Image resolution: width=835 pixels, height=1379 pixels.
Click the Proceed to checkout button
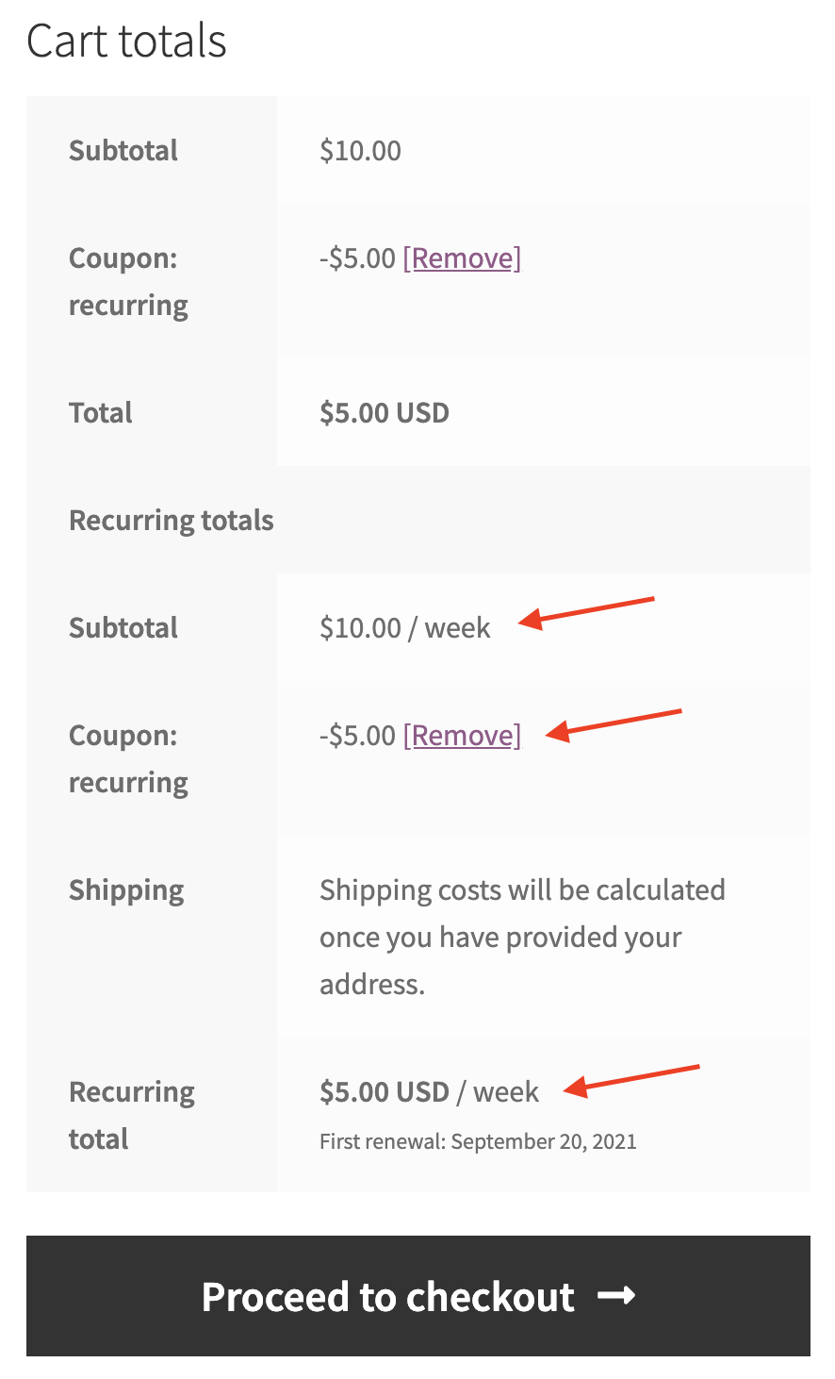tap(417, 1296)
